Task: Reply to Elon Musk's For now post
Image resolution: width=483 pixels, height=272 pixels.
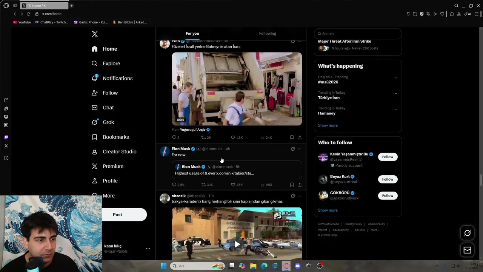Action: [x=178, y=185]
